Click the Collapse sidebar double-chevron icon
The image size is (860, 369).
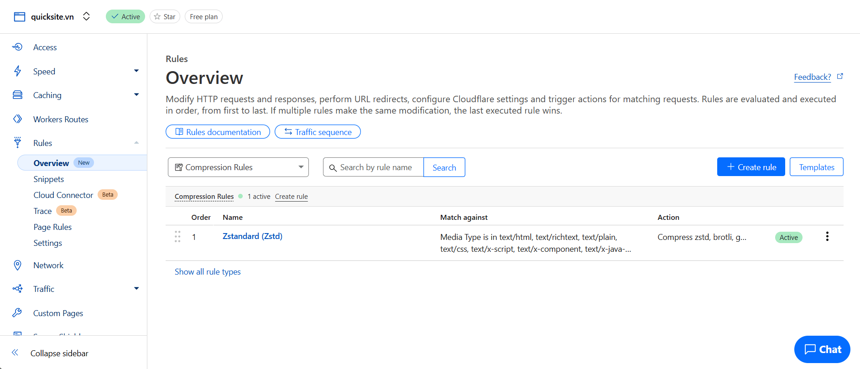15,353
